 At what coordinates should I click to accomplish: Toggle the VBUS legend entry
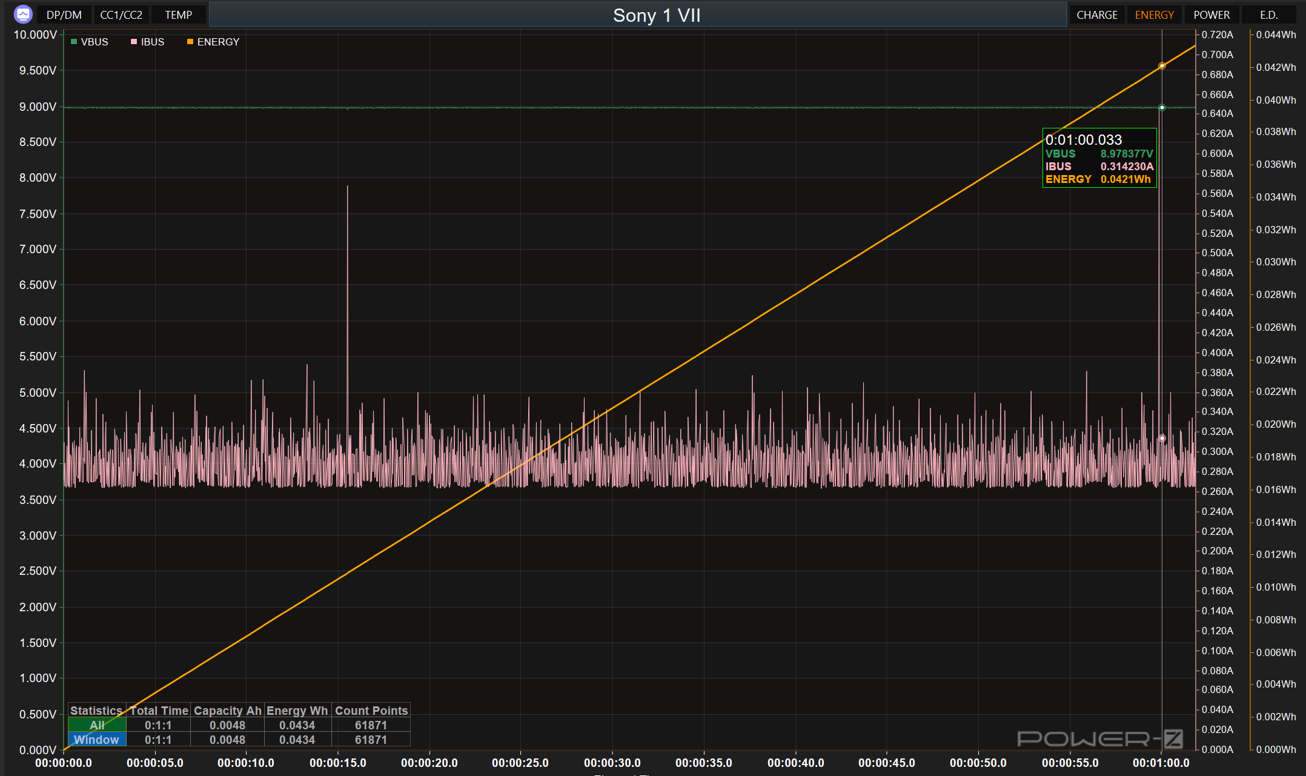(x=94, y=42)
